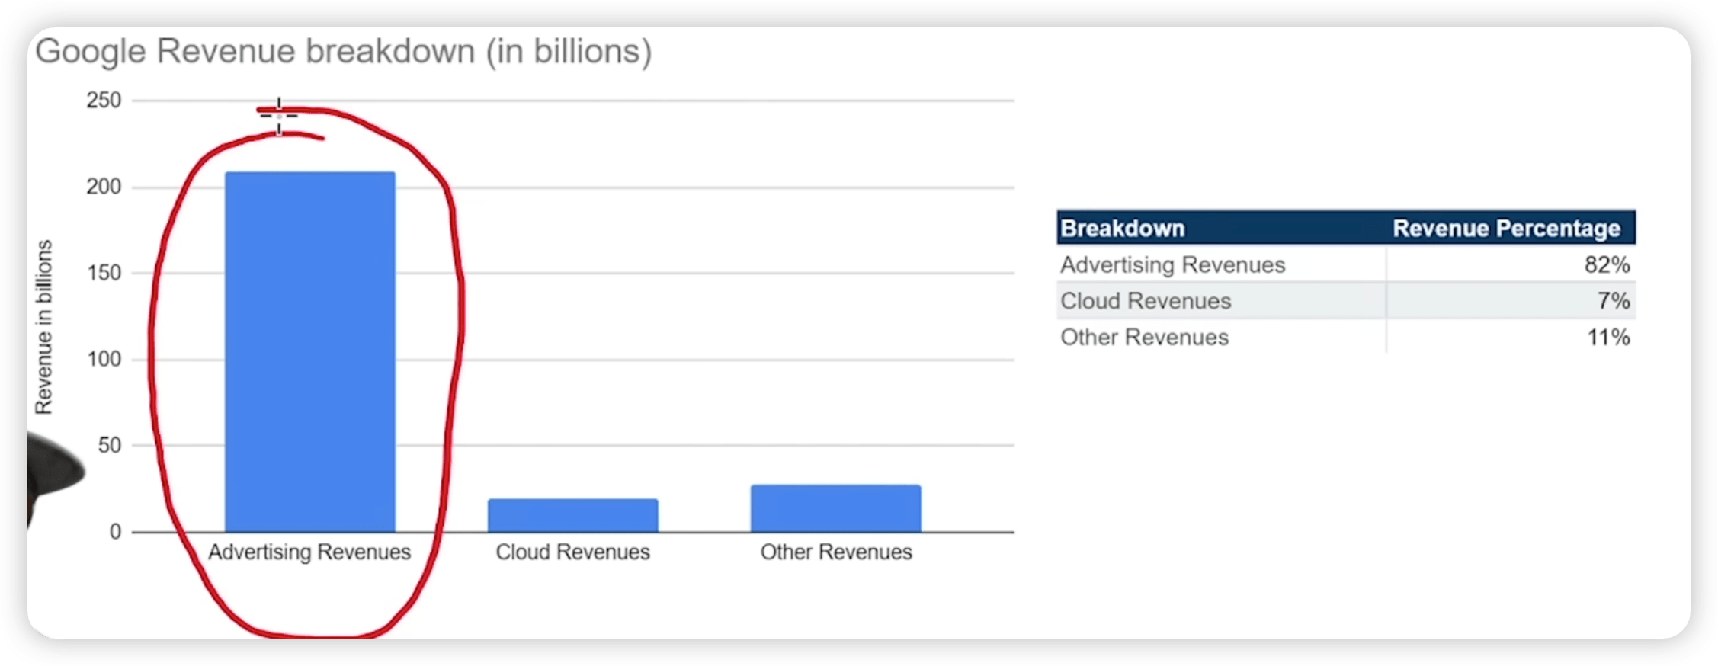The image size is (1718, 666).
Task: Click the 100 y-axis value
Action: click(x=104, y=359)
